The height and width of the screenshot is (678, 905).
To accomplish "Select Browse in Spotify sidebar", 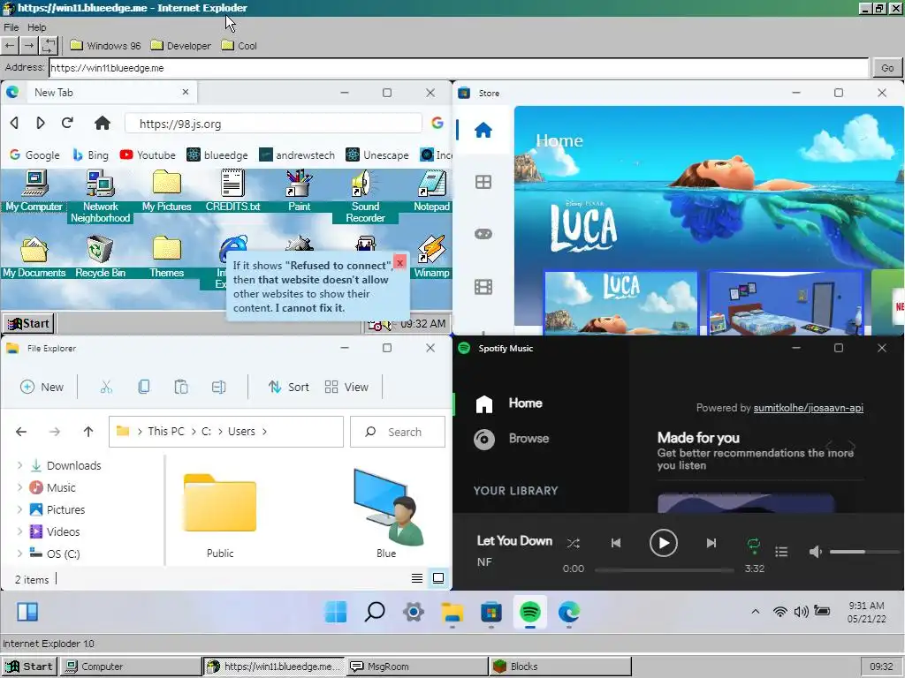I will tap(512, 439).
